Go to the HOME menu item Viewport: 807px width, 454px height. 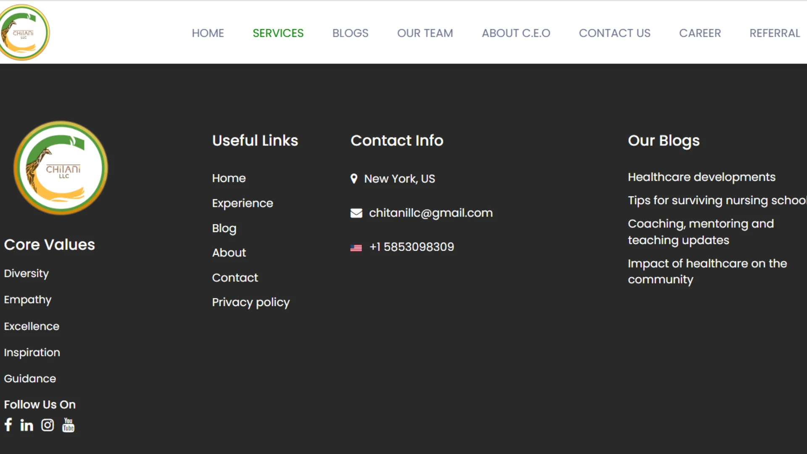(x=208, y=33)
